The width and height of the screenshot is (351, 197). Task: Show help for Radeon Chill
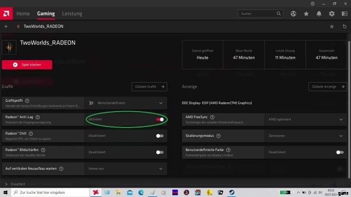click(31, 134)
